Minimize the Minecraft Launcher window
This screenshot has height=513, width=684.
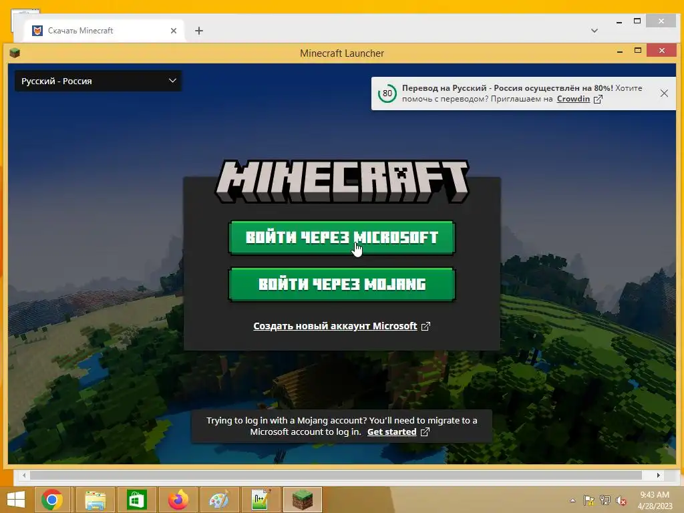[619, 51]
